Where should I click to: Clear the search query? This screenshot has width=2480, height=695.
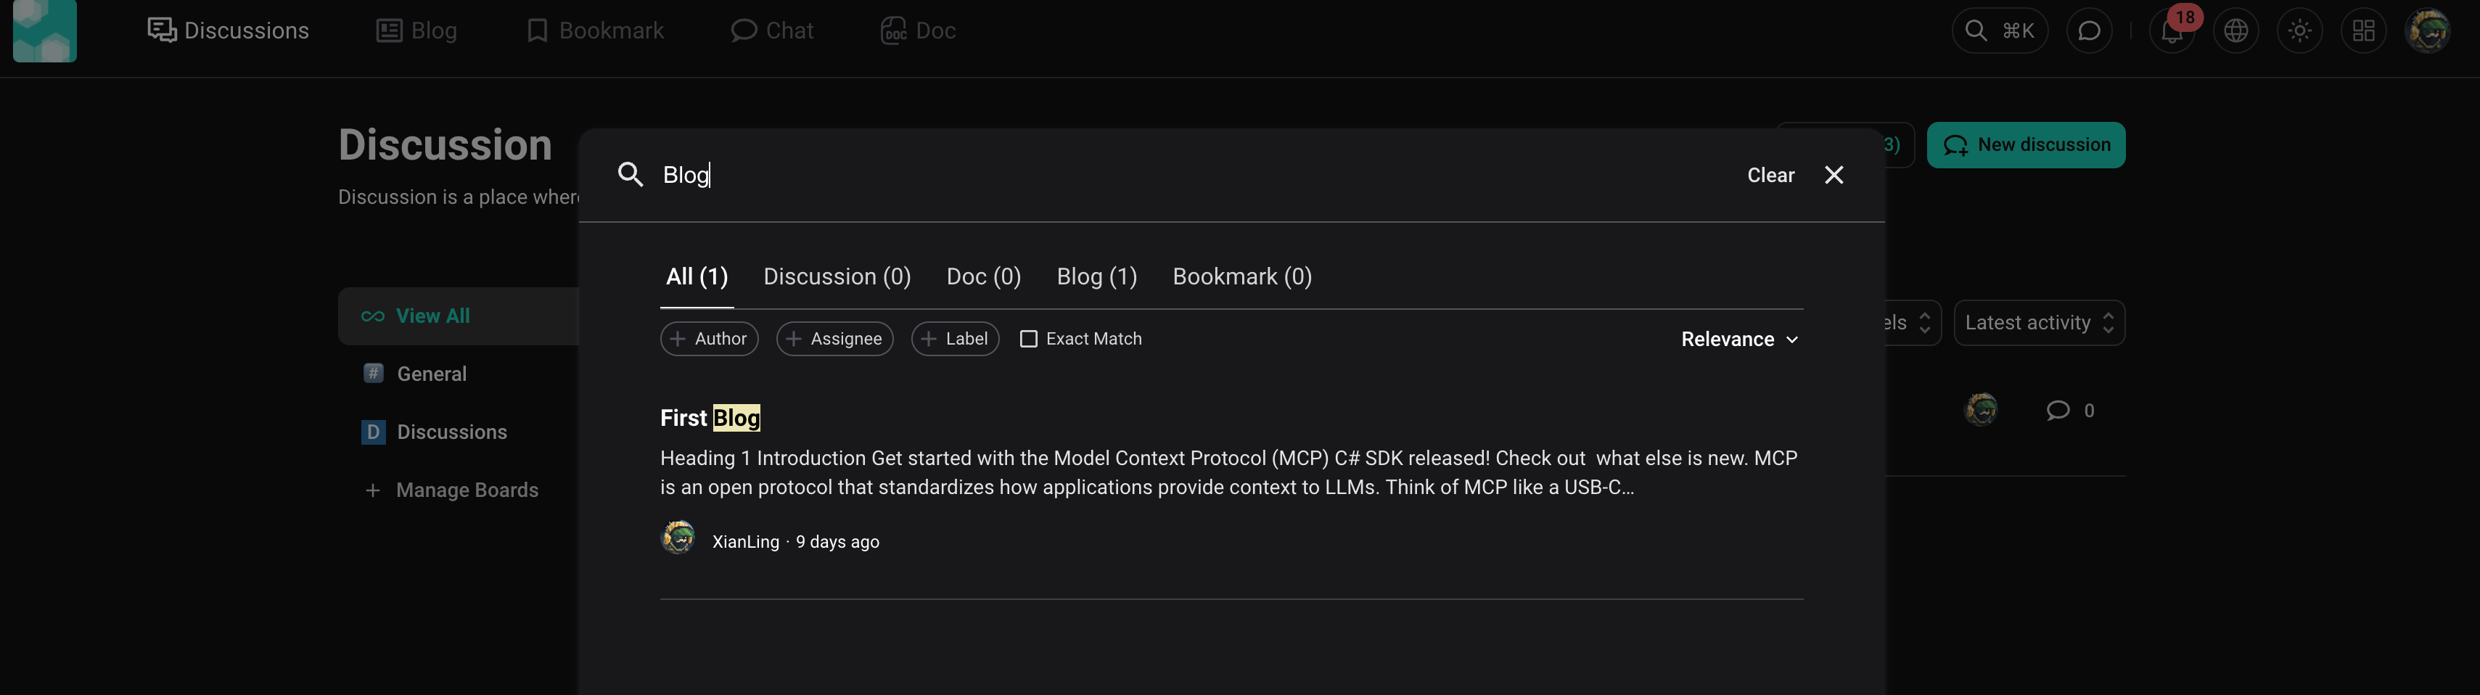point(1770,175)
